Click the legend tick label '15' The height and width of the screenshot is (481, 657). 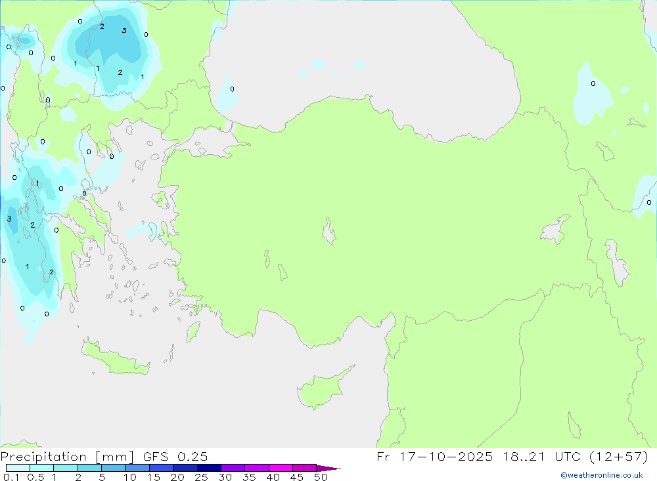(x=154, y=477)
